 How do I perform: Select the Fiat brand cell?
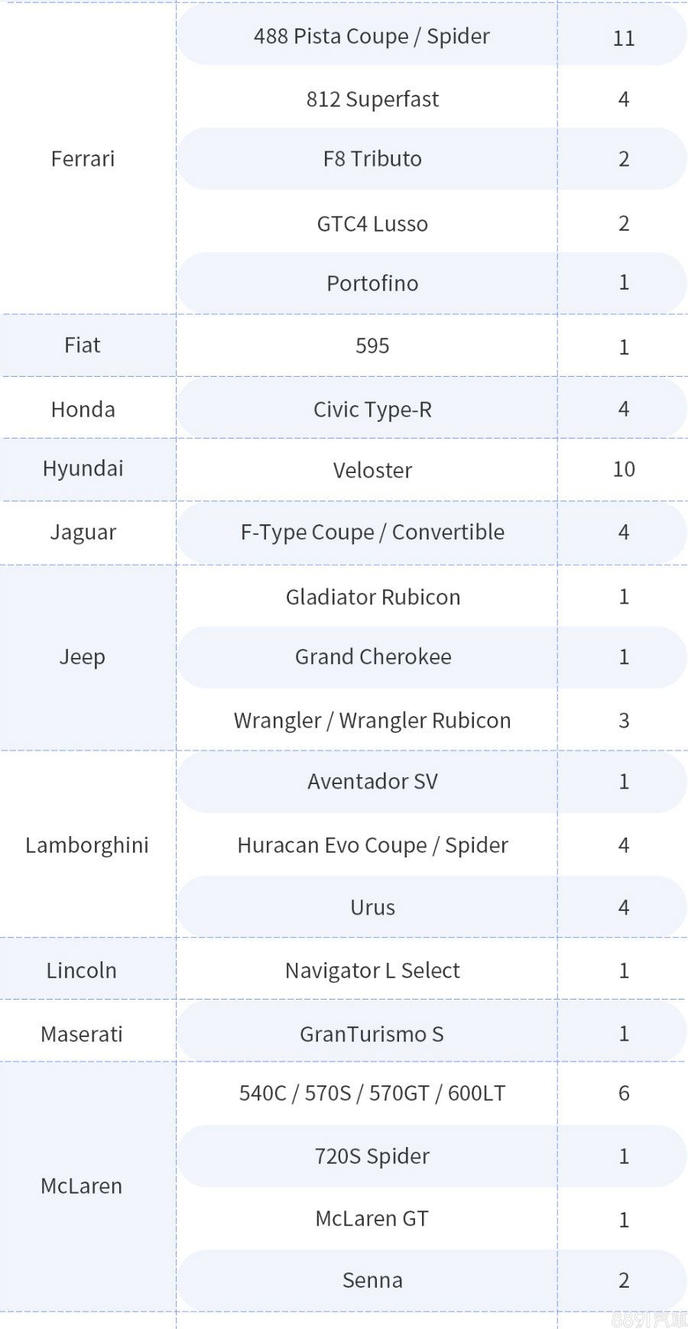click(x=83, y=345)
